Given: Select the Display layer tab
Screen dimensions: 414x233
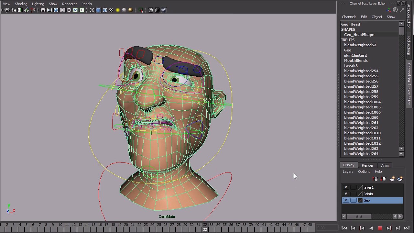Looking at the screenshot, I should pos(349,165).
